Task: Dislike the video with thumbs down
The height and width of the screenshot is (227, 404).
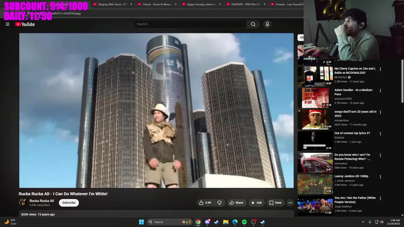Action: [220, 203]
